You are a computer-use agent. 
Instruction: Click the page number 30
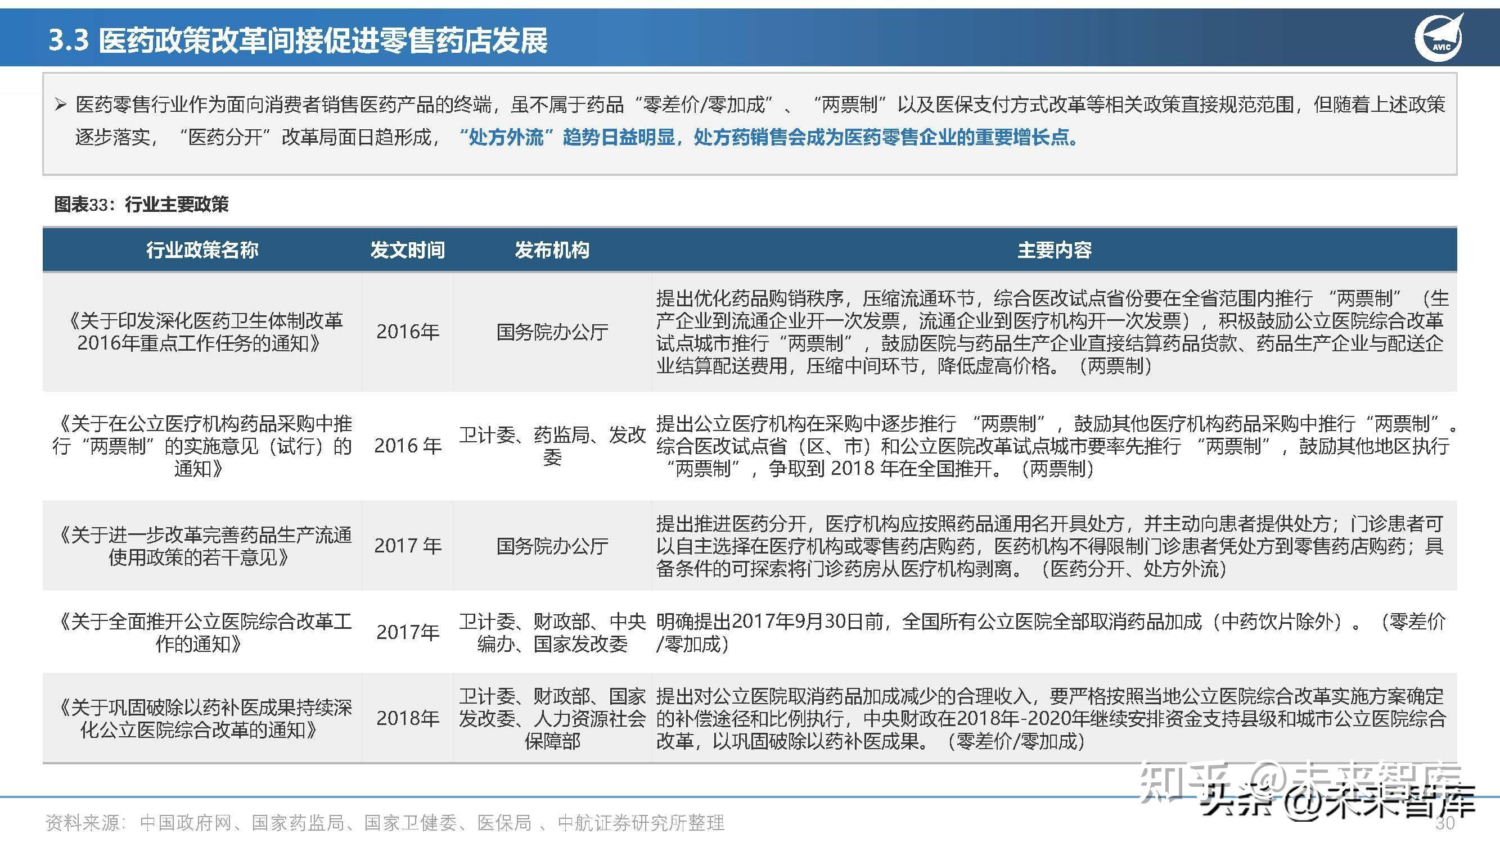click(1445, 823)
